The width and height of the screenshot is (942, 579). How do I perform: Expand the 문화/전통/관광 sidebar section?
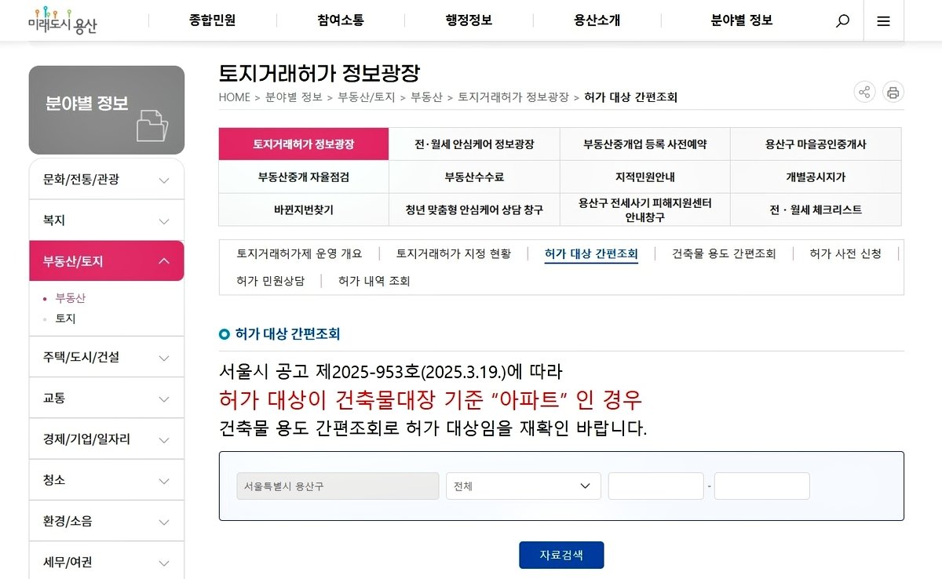coord(107,180)
